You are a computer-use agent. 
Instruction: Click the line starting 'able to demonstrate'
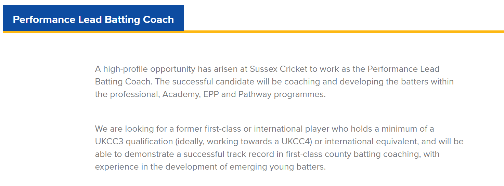pyautogui.click(x=267, y=154)
